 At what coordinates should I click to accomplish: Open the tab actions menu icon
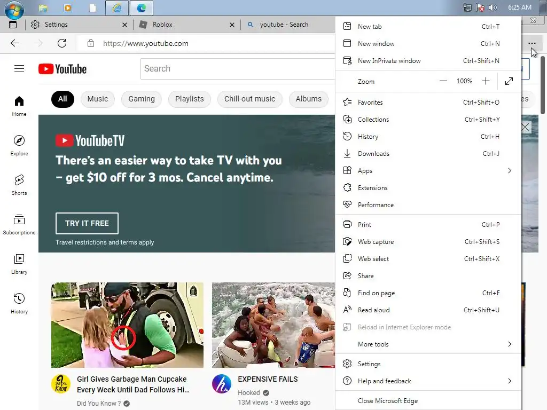(x=13, y=25)
